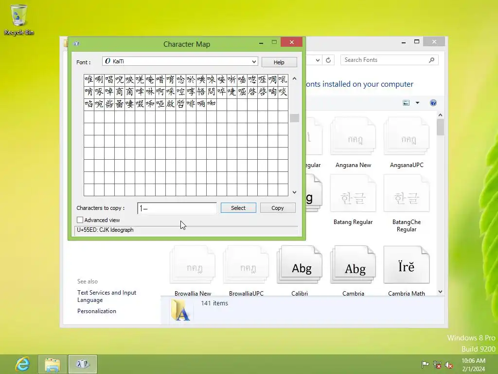Click the volume speaker tray icon
Viewport: 498px width, 374px height.
coord(449,364)
